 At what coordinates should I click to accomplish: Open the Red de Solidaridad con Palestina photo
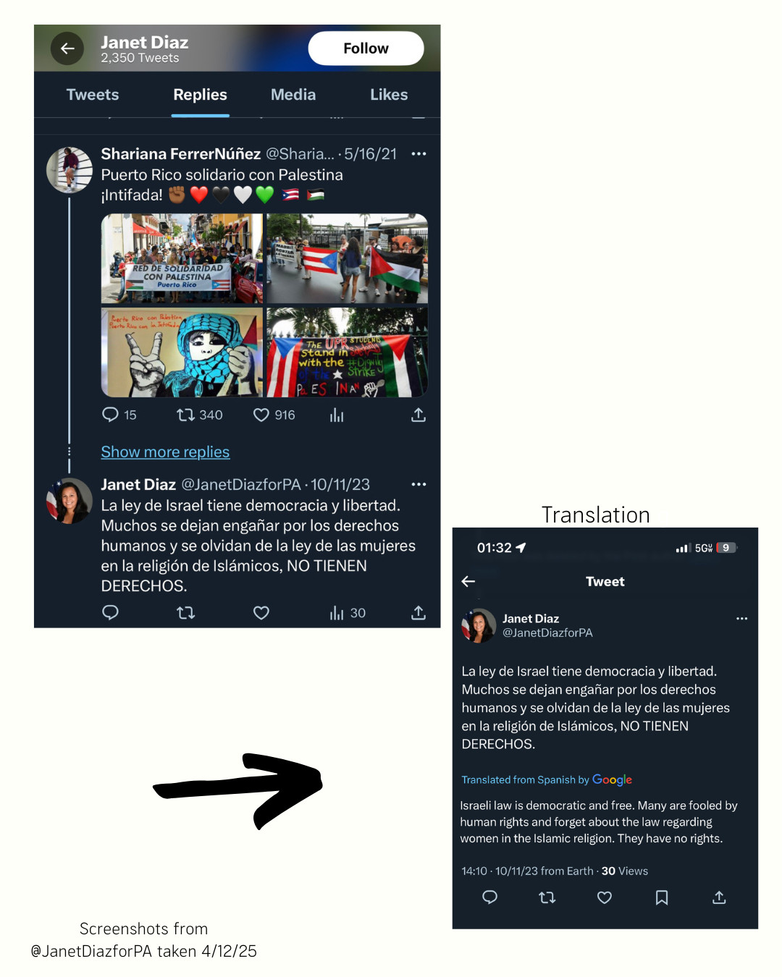182,258
